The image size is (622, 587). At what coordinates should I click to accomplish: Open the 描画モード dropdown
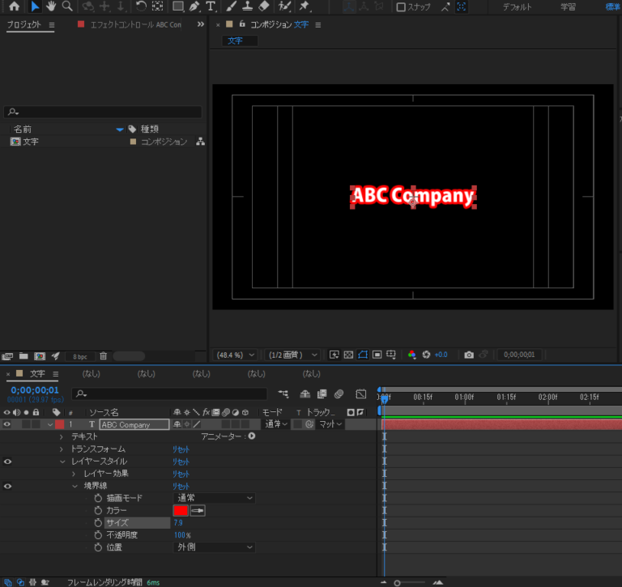pos(214,499)
